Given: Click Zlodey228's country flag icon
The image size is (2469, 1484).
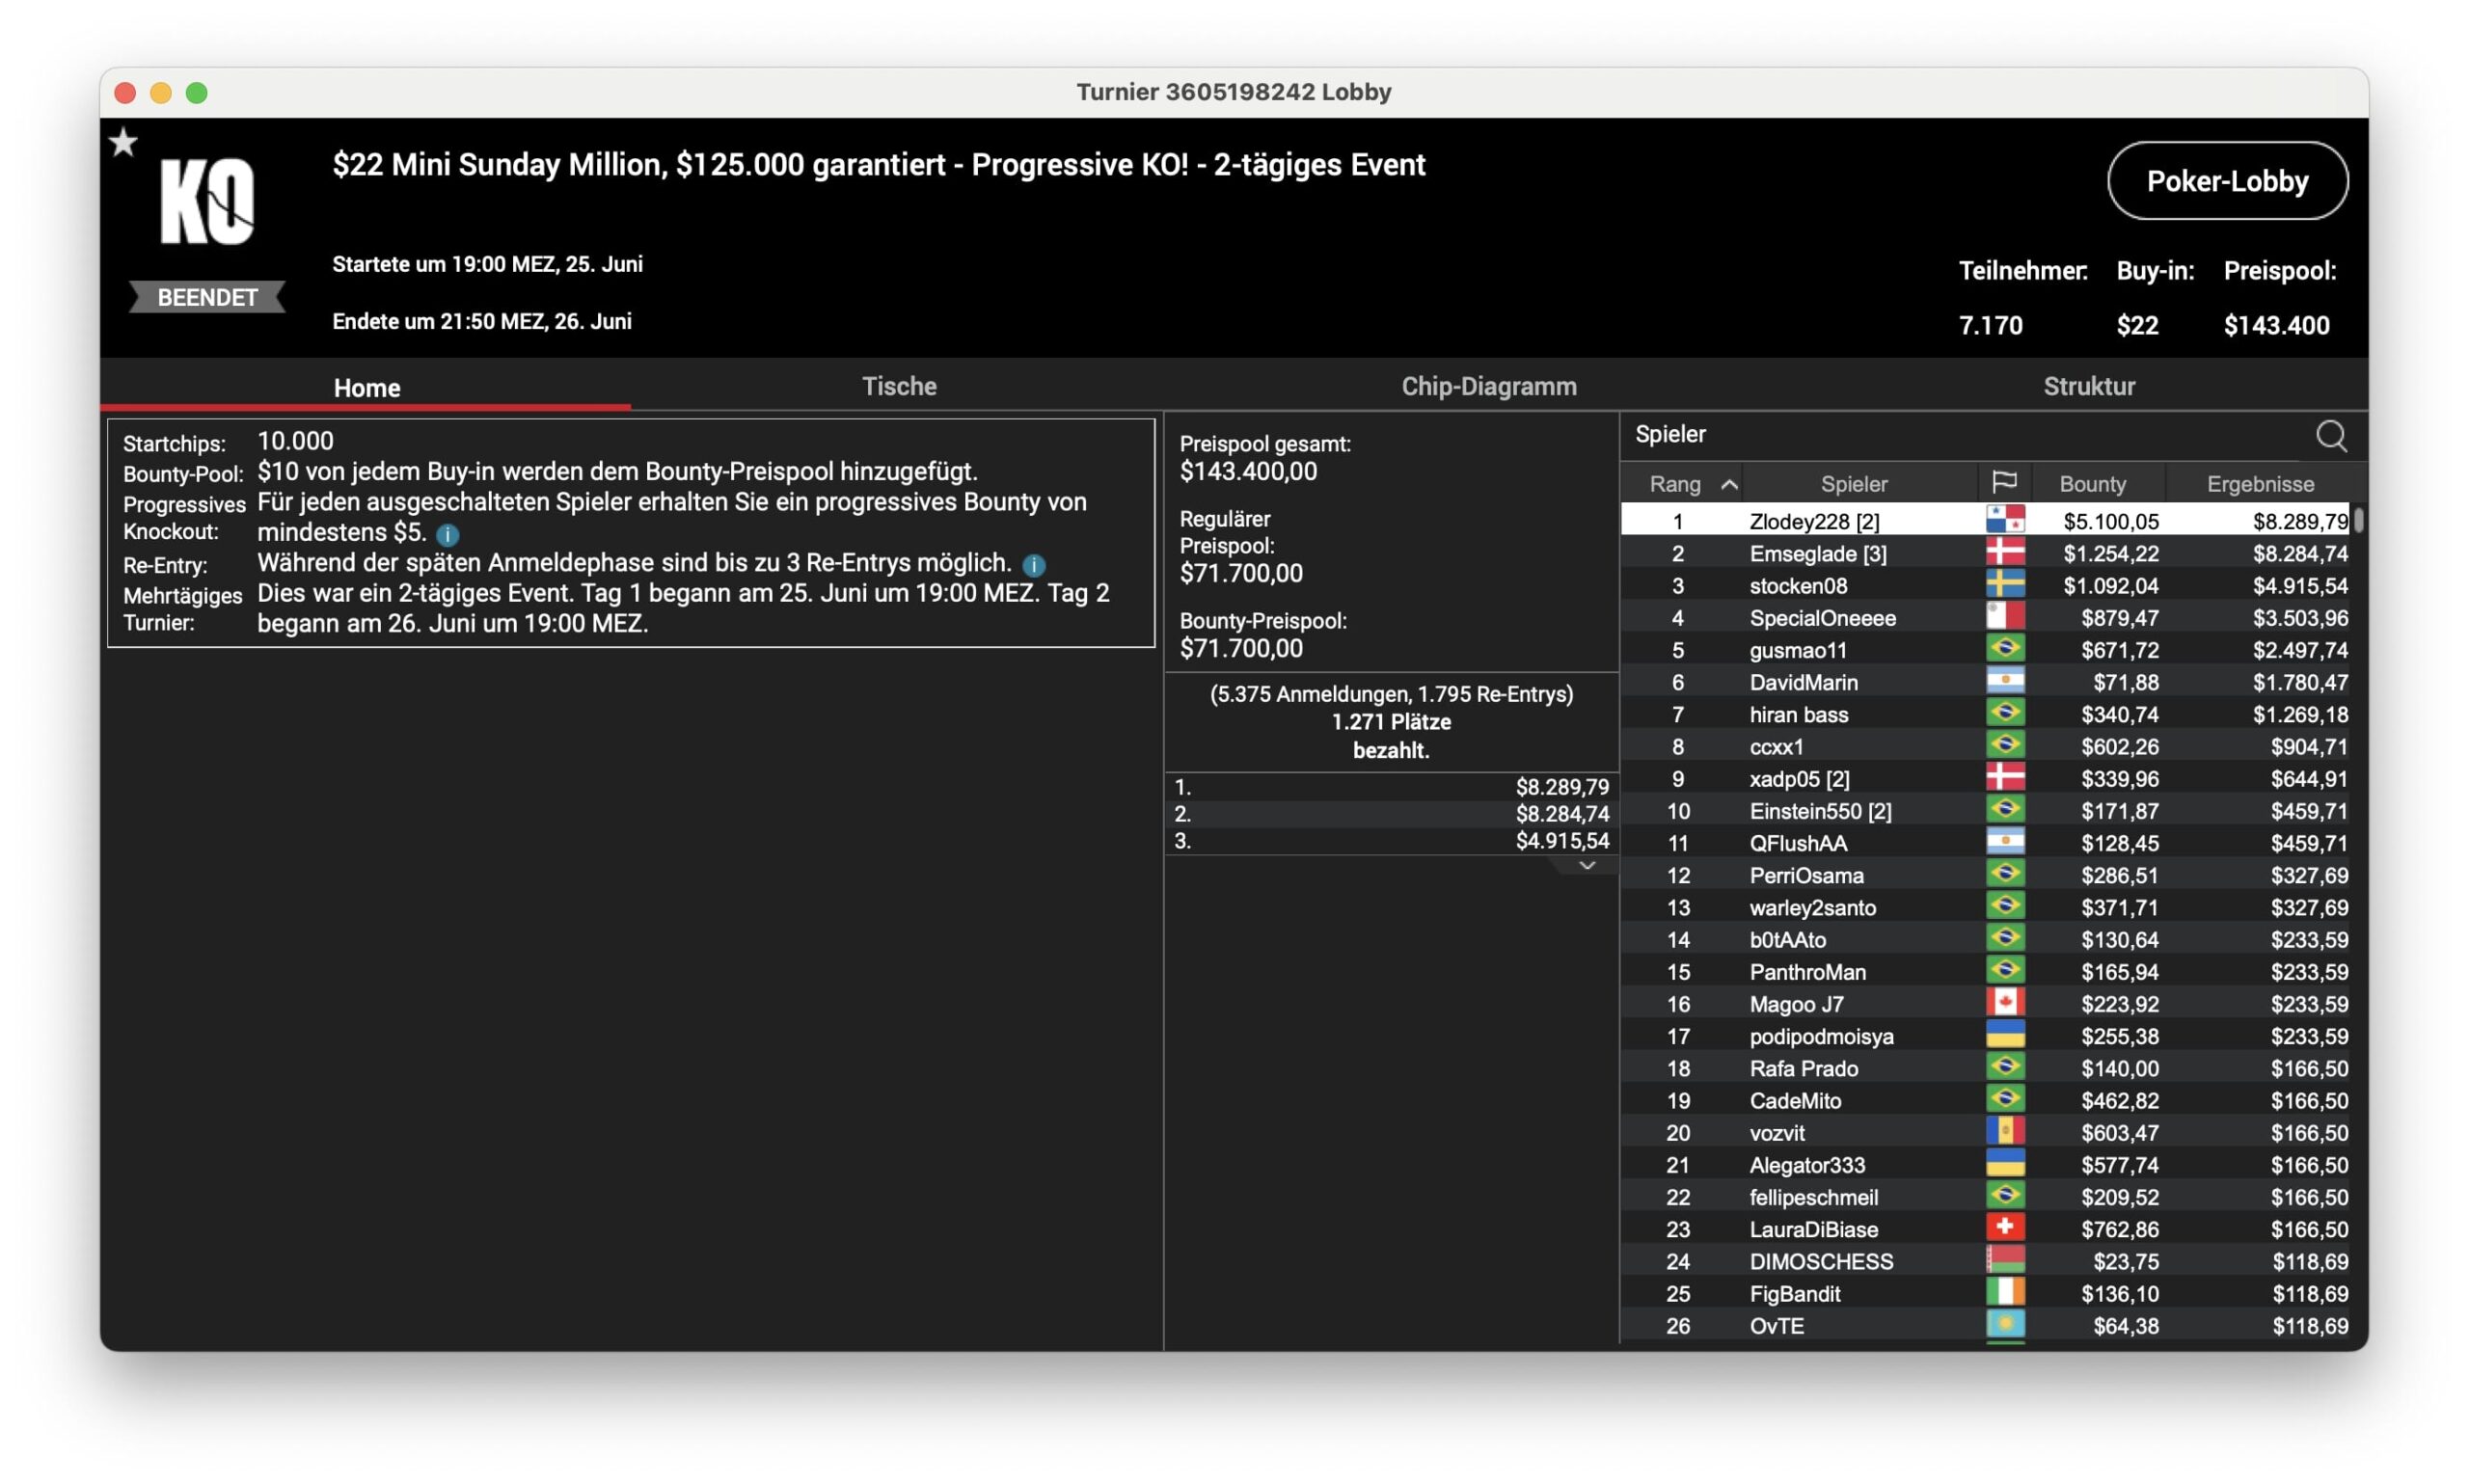Looking at the screenshot, I should [2004, 520].
